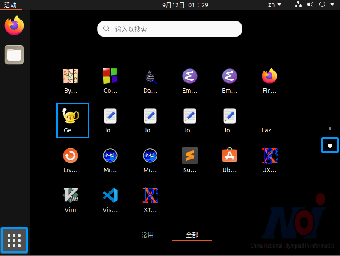Switch to the 全部 tab
The width and height of the screenshot is (340, 256).
tap(192, 235)
